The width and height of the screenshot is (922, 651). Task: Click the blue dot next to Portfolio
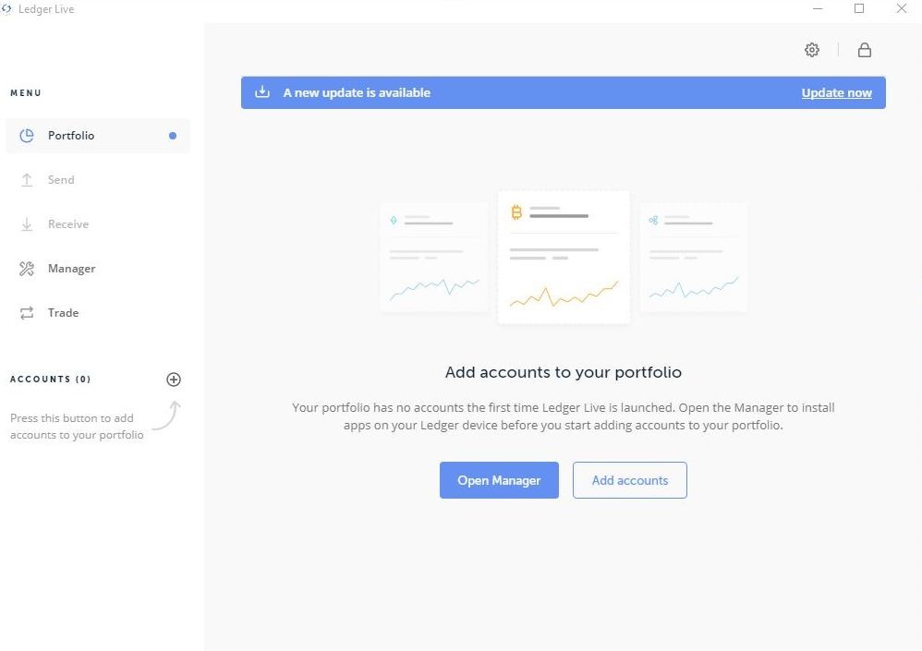(x=173, y=136)
